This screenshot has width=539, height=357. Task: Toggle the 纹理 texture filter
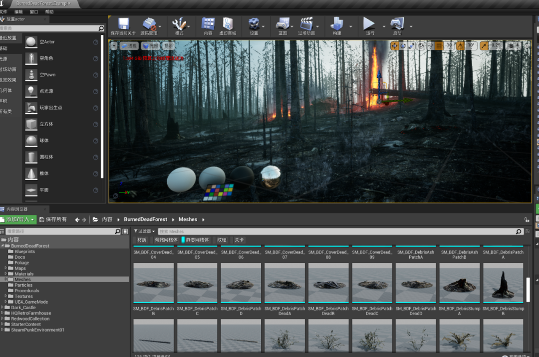pos(222,240)
